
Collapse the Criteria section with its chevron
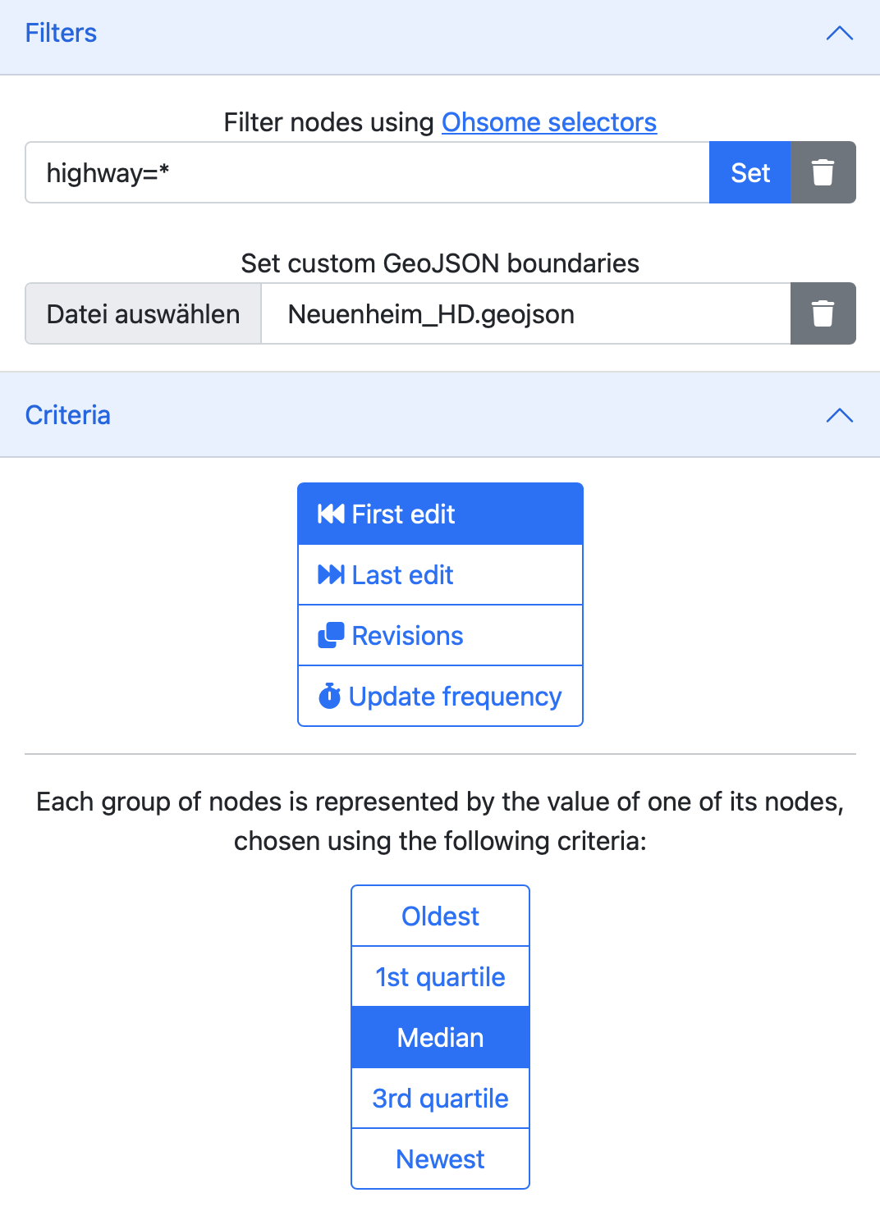coord(839,415)
